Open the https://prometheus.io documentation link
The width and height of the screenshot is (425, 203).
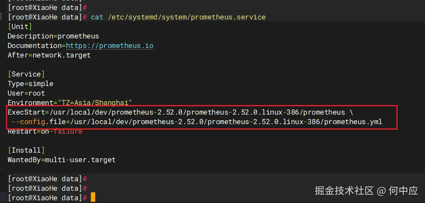[110, 46]
